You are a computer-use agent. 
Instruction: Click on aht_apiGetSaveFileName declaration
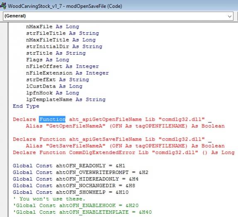(105, 139)
